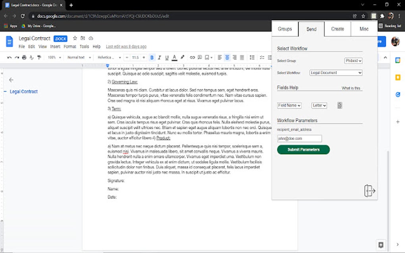Click the Insert image icon
405x253 pixels.
[207, 57]
